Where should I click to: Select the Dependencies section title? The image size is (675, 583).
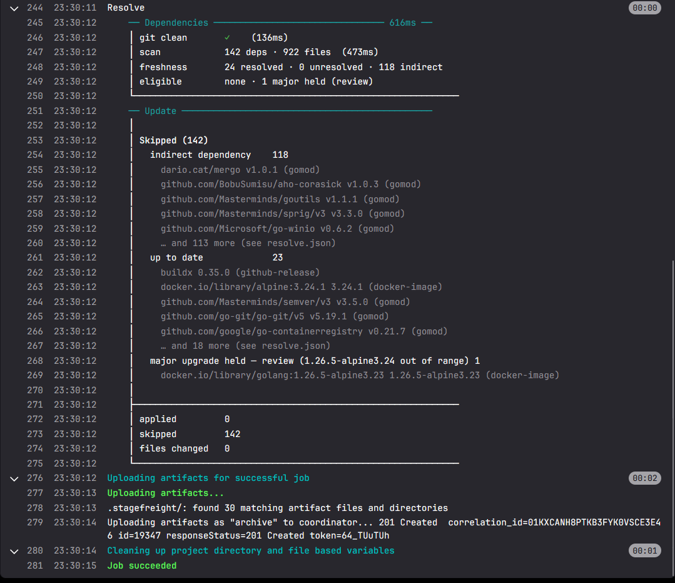point(176,23)
